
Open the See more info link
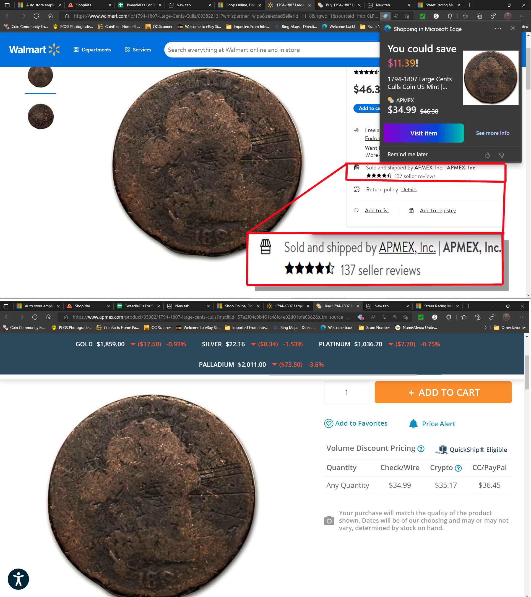coord(493,133)
